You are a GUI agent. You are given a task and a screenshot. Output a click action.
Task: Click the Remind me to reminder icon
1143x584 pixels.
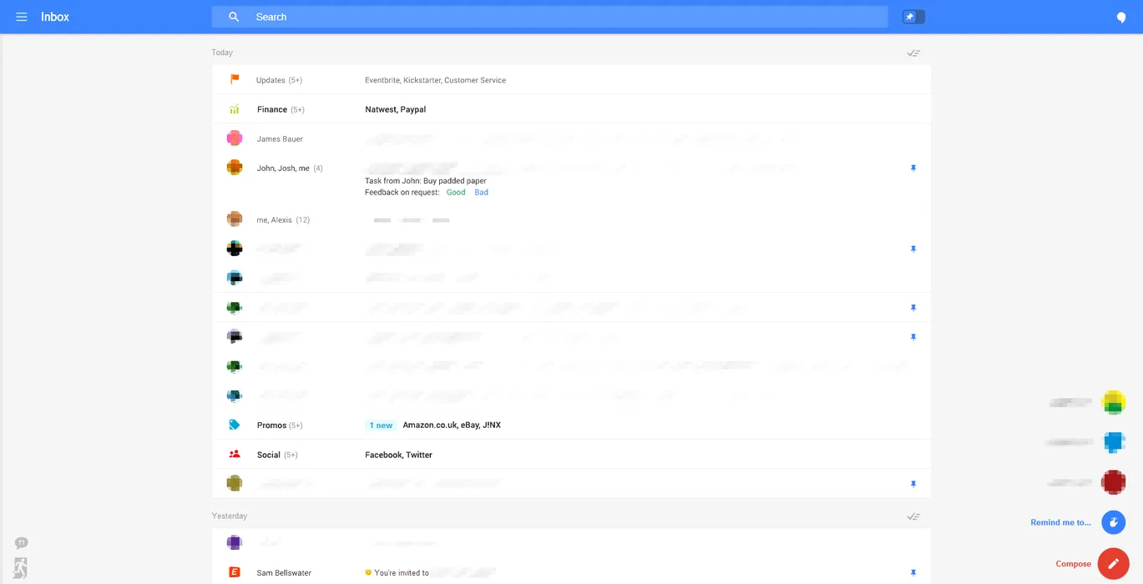click(x=1113, y=522)
